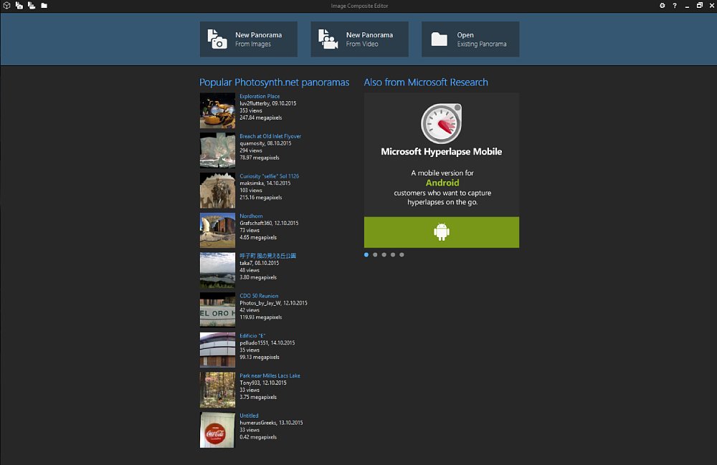The height and width of the screenshot is (465, 717).
Task: Click the green Android text
Action: point(442,183)
